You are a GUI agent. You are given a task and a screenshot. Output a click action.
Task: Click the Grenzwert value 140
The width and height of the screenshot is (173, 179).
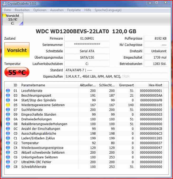point(131,105)
